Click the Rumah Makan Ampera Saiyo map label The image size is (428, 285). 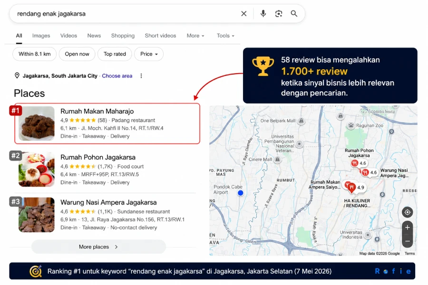click(325, 185)
